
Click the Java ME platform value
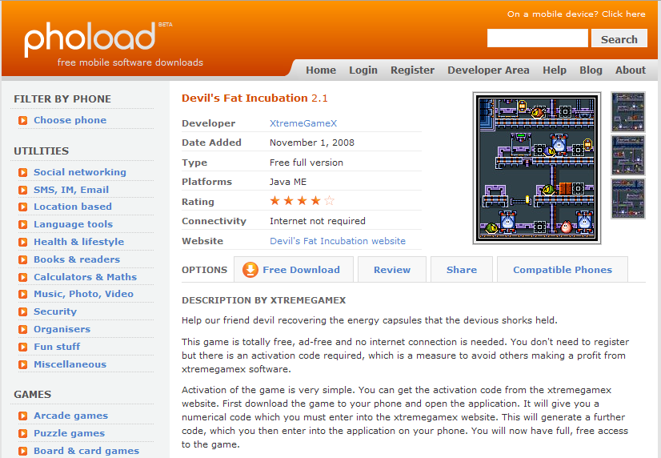click(288, 182)
